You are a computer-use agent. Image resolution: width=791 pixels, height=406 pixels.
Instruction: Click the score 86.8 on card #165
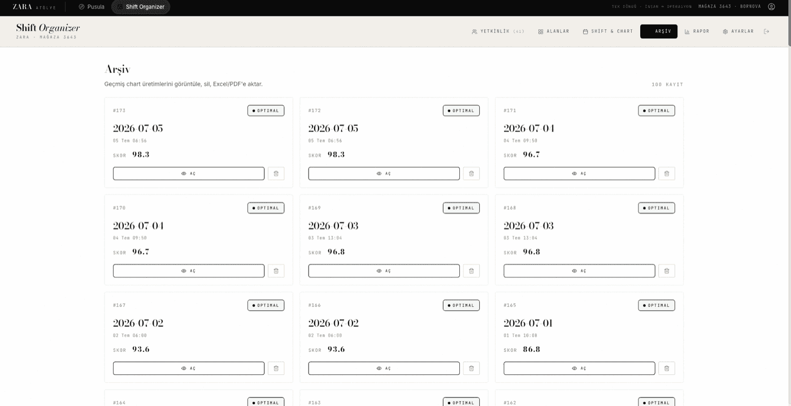pos(532,349)
